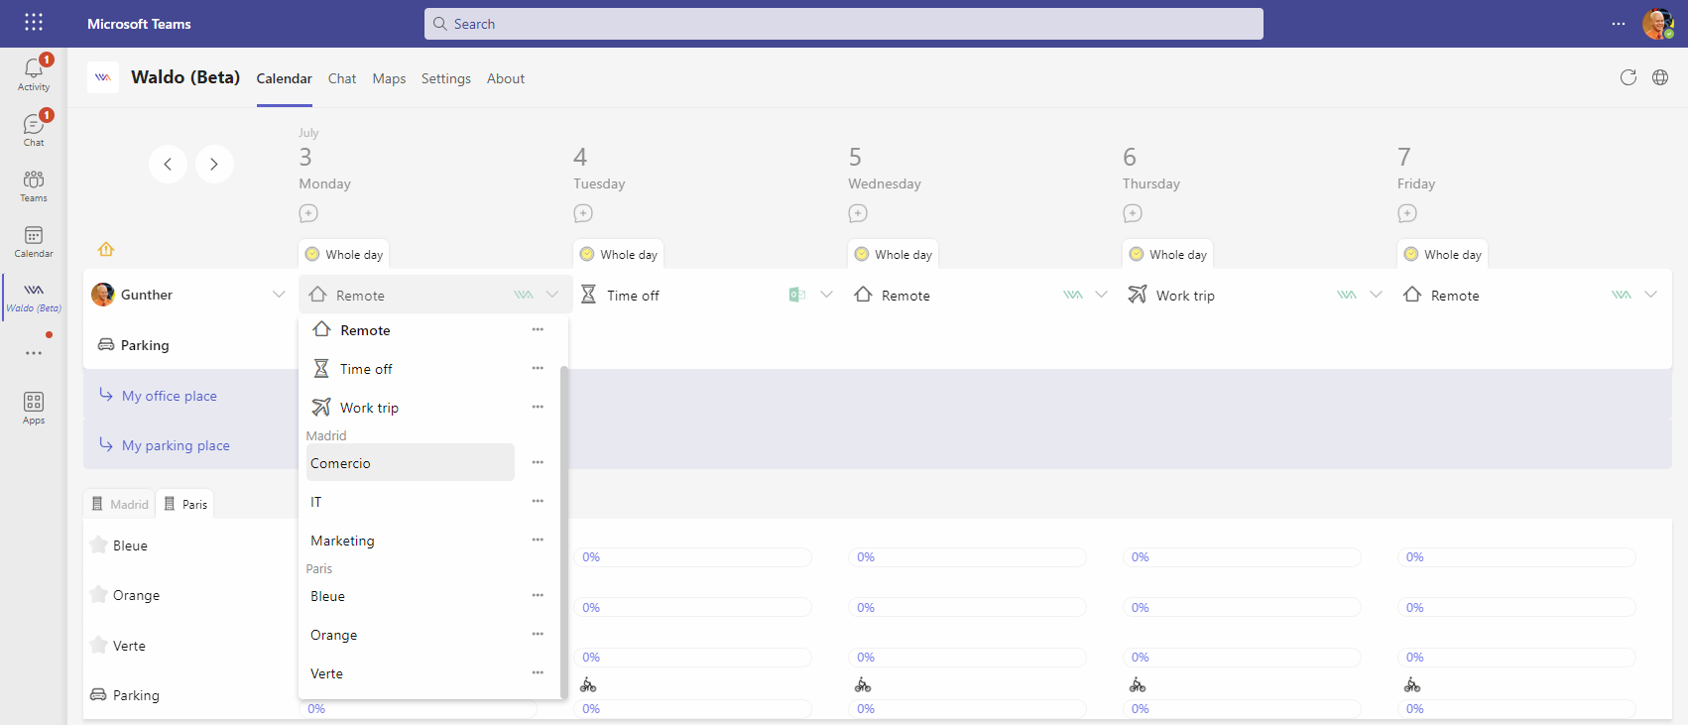Open Calendar icon in left sidebar
This screenshot has height=725, width=1688.
[34, 241]
